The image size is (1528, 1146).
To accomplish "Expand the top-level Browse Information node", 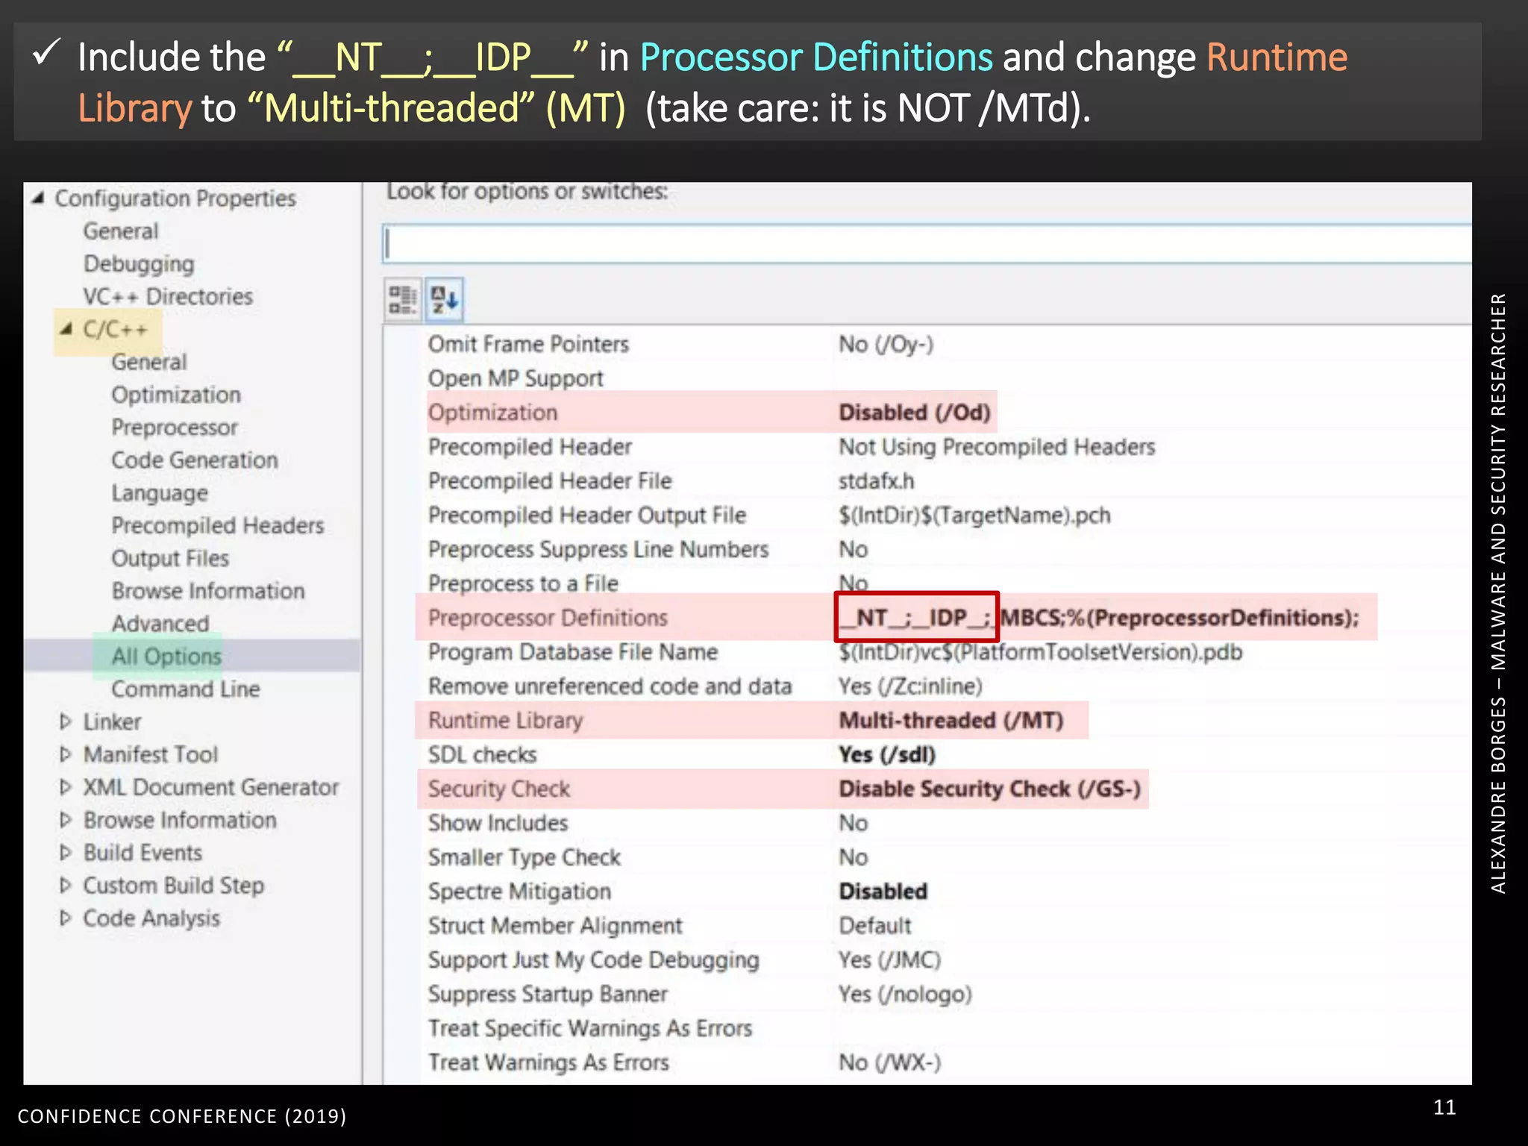I will pos(66,820).
